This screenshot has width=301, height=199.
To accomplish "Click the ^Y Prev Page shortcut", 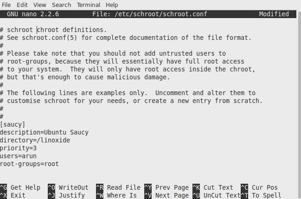I will click(x=166, y=187).
